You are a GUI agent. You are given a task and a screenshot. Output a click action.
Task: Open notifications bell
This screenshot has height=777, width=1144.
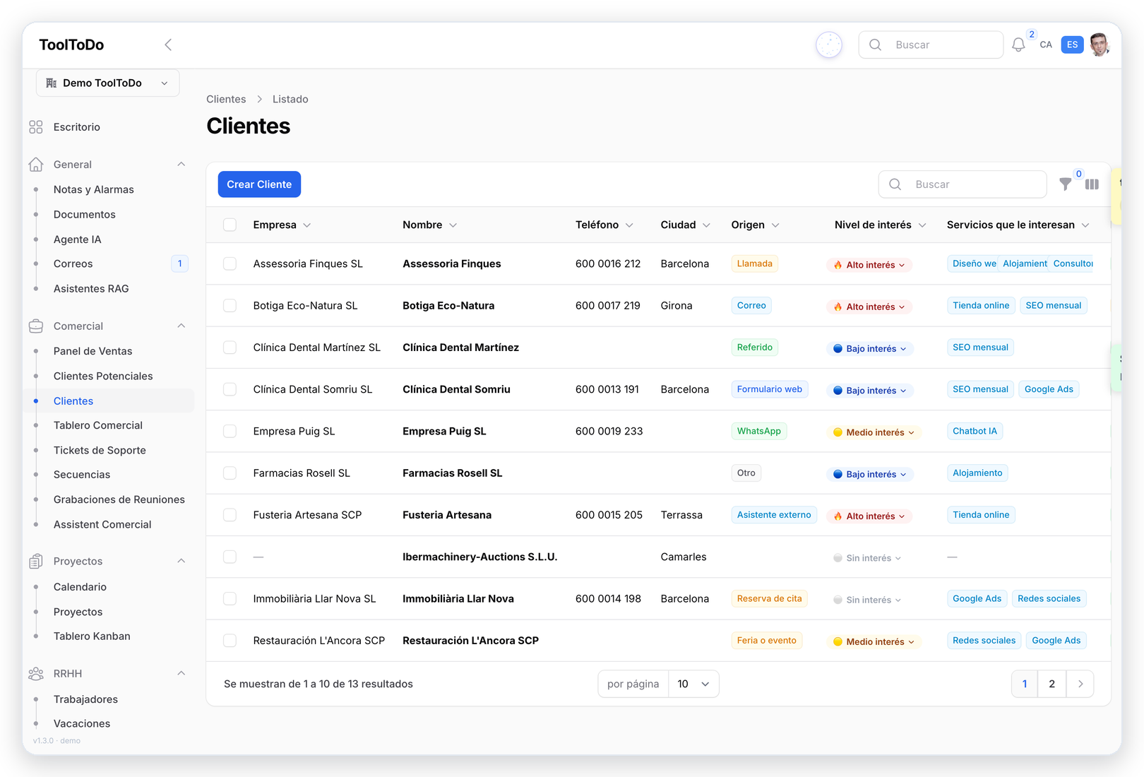coord(1018,45)
